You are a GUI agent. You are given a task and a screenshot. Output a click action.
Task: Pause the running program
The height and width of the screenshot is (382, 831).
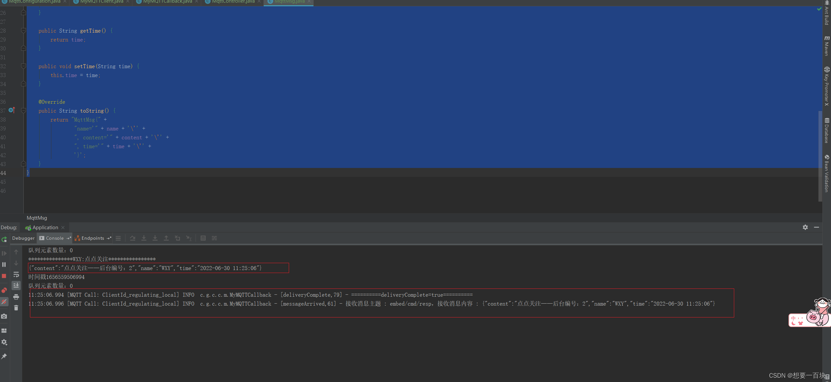[4, 264]
